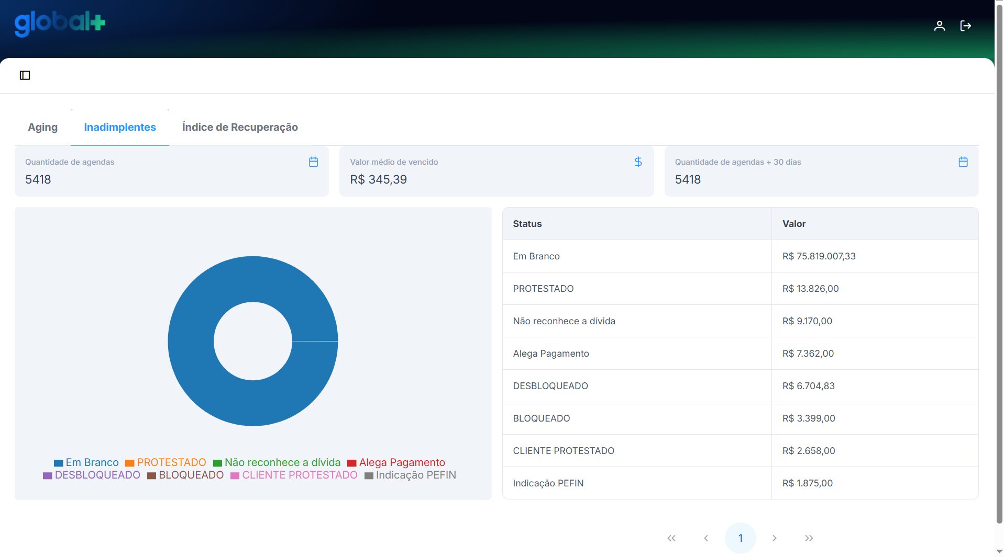Open the Índice de Recuperação tab
The width and height of the screenshot is (1004, 557).
pos(240,127)
